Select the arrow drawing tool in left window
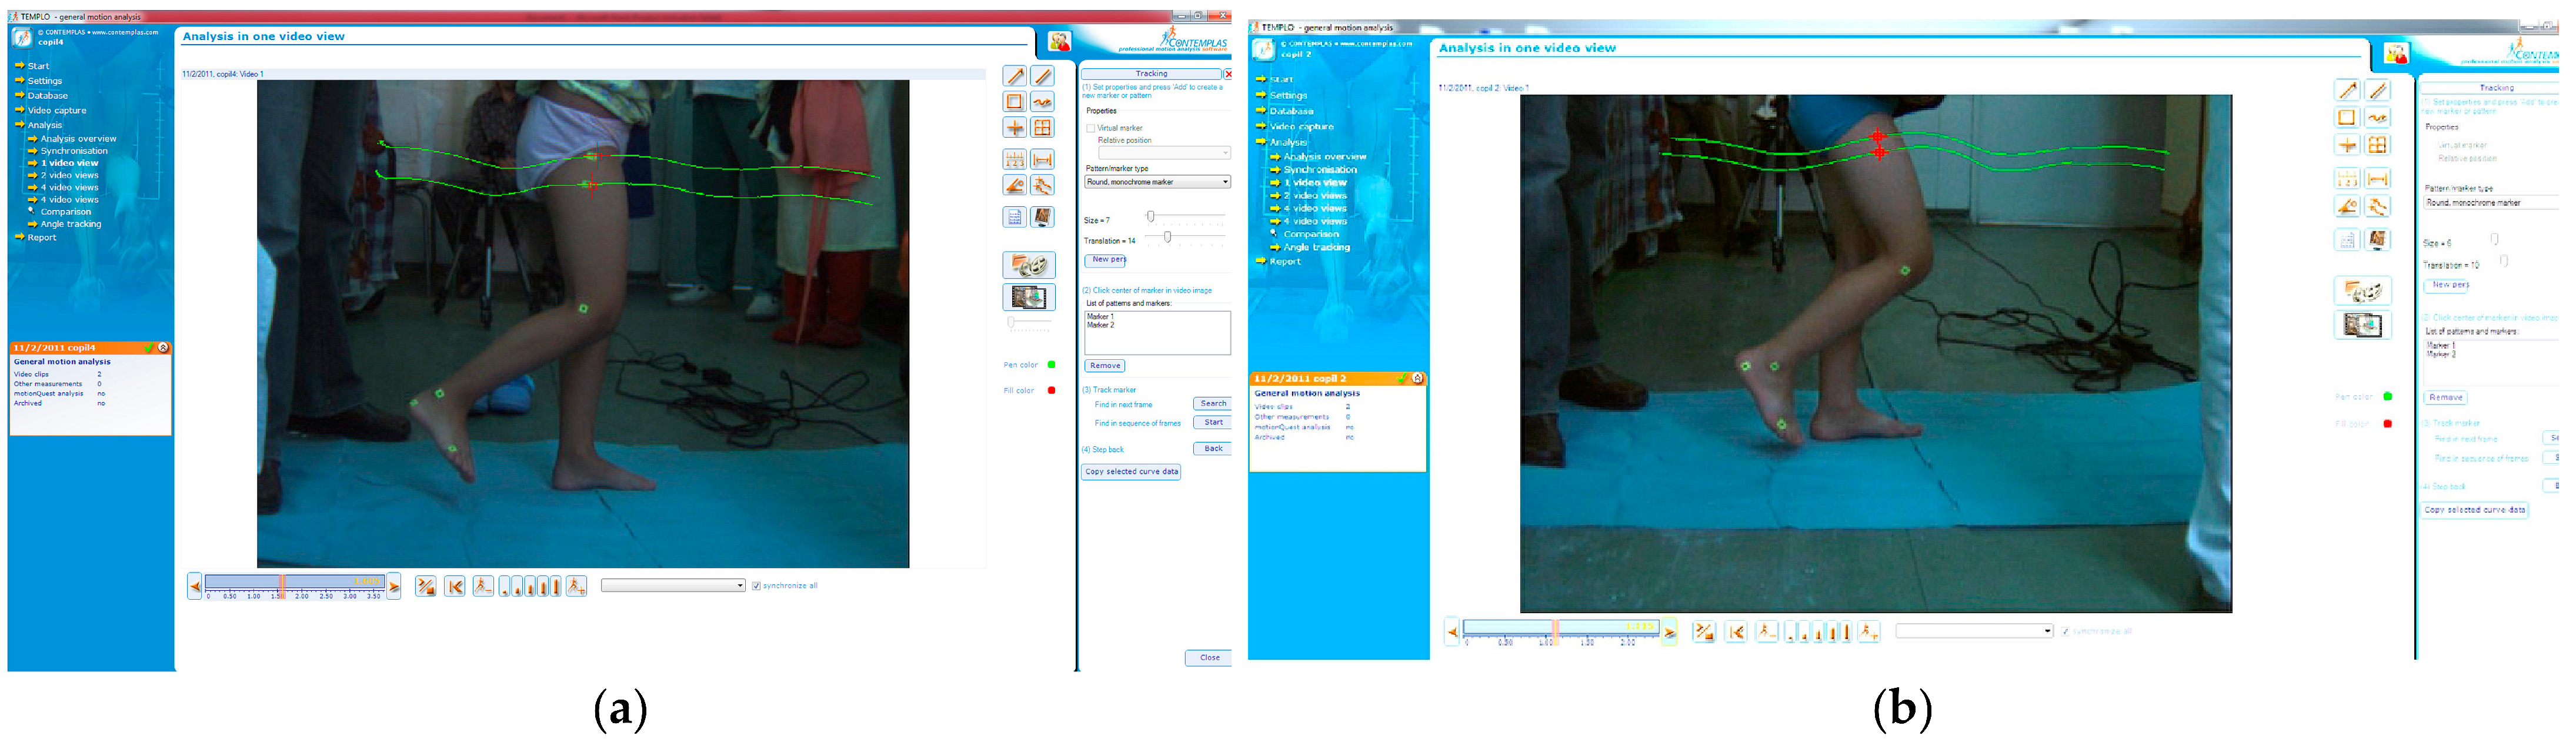Screen dimensions: 2576x749 tap(1014, 76)
